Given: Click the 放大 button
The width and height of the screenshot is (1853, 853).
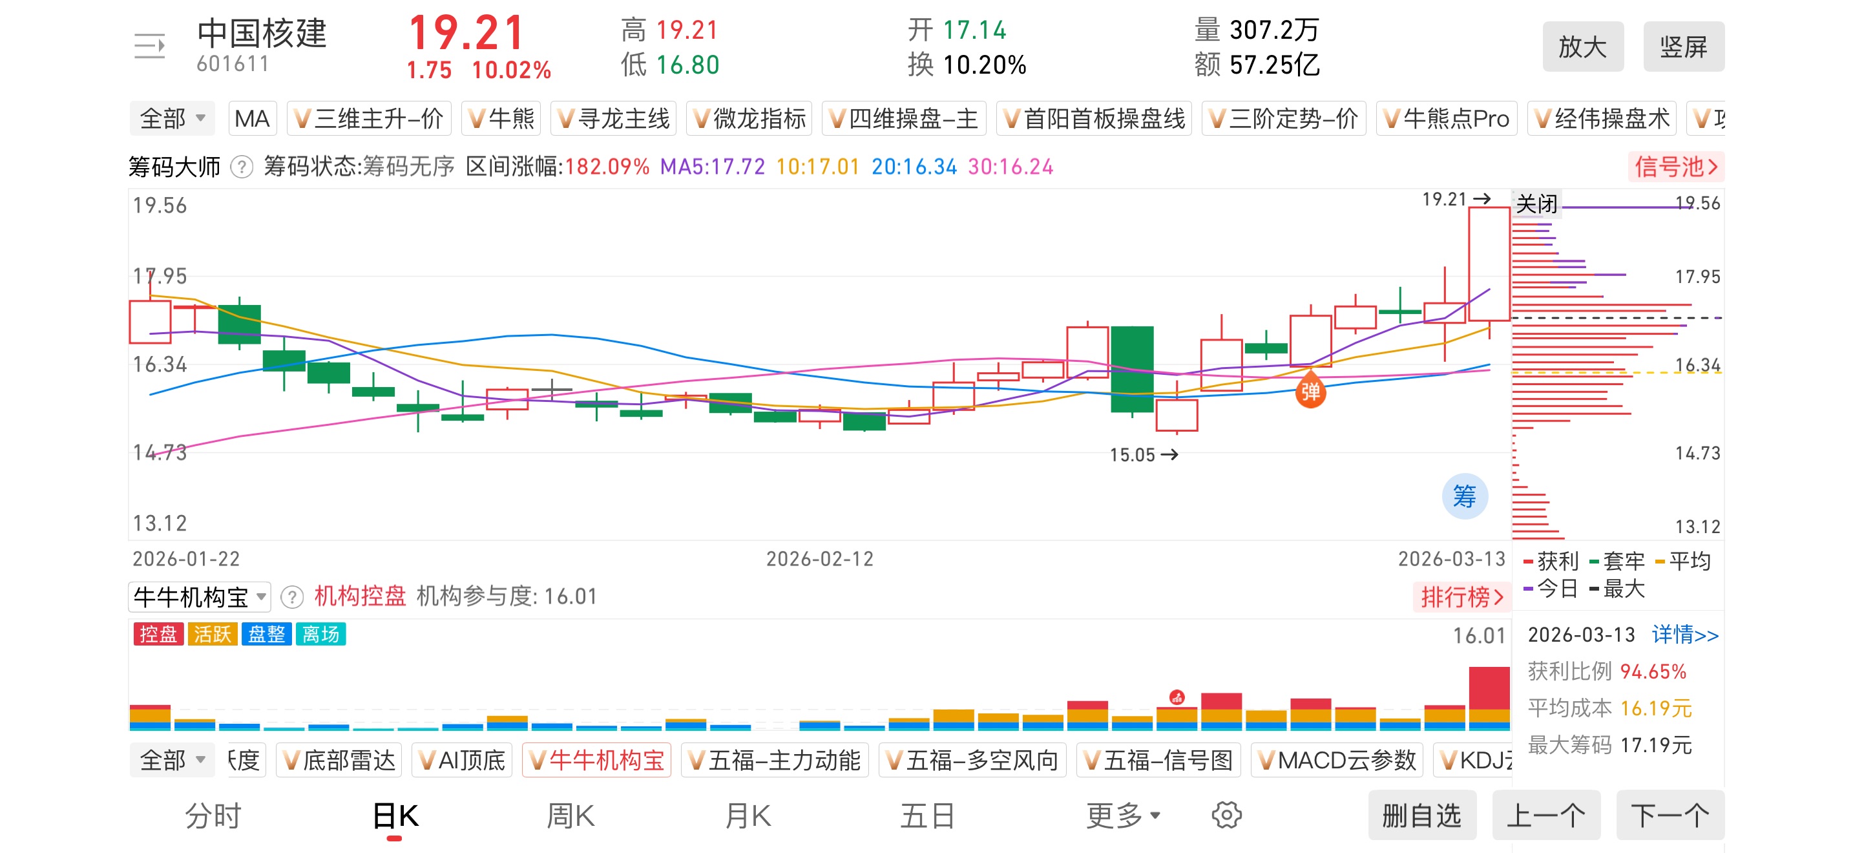Looking at the screenshot, I should pyautogui.click(x=1582, y=47).
